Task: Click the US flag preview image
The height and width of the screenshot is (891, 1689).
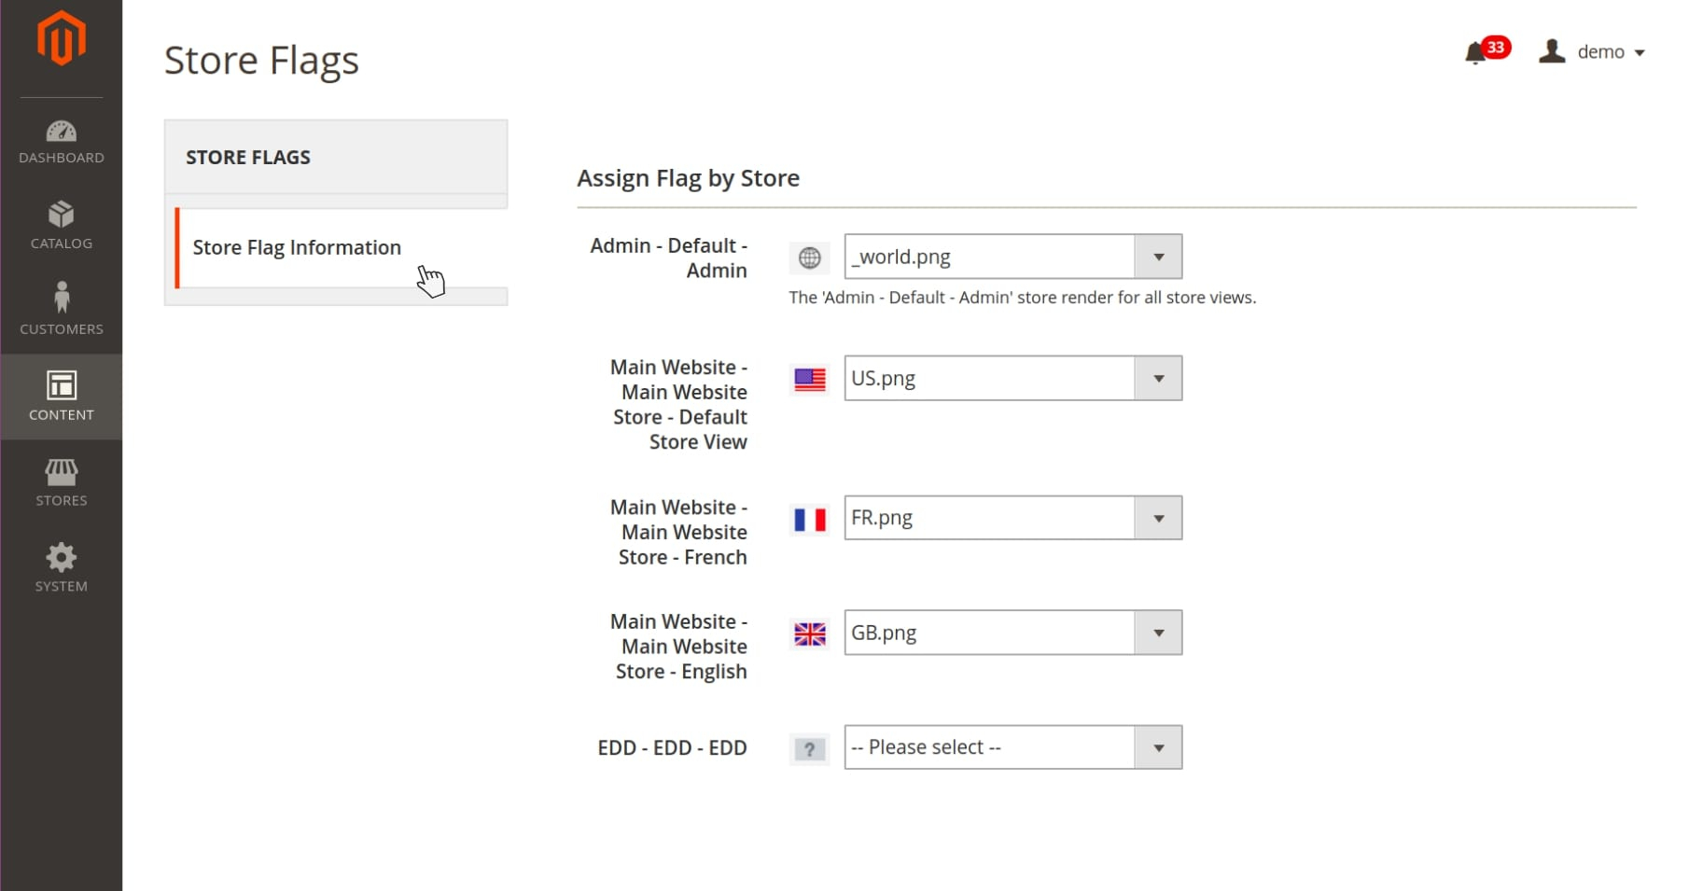Action: point(809,379)
